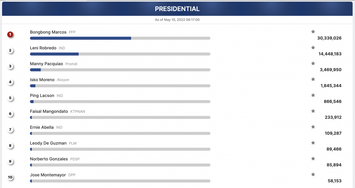Open the Leni Robredo candidate name
The image size is (355, 188).
tap(43, 48)
